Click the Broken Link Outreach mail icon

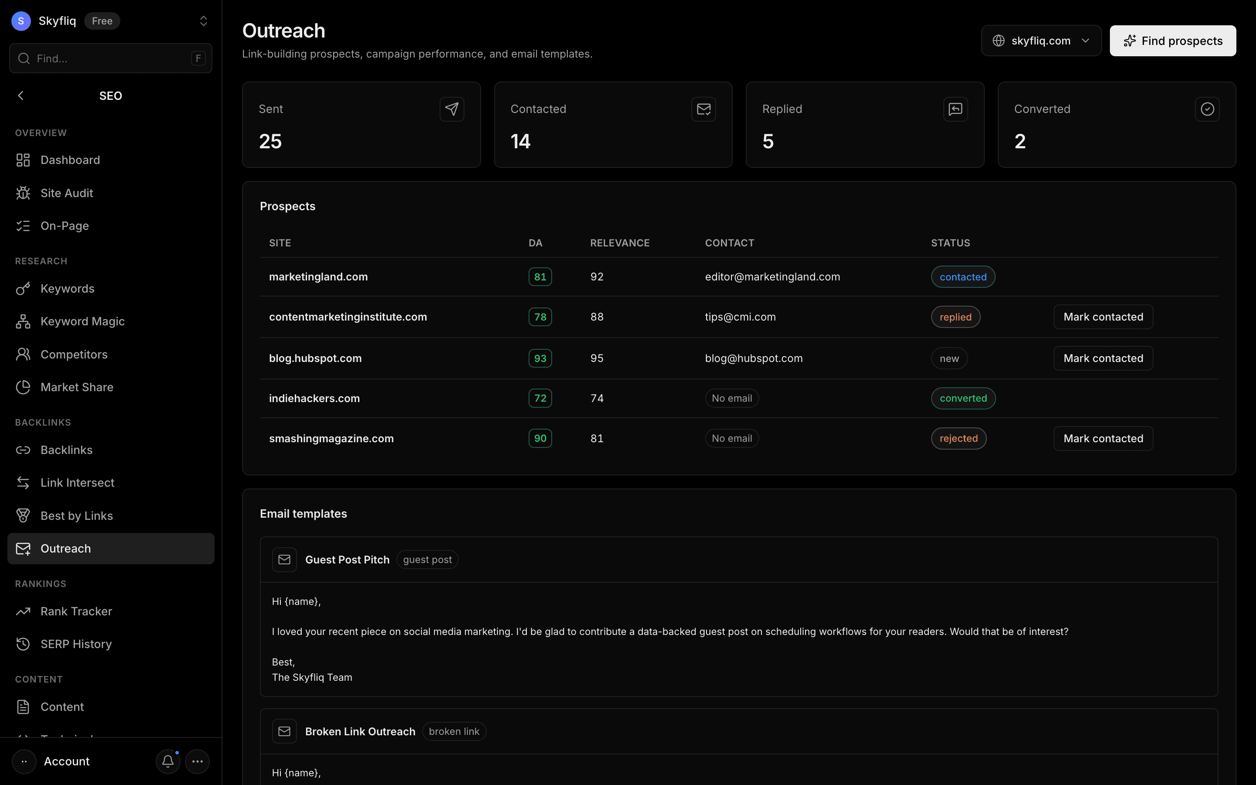coord(284,731)
